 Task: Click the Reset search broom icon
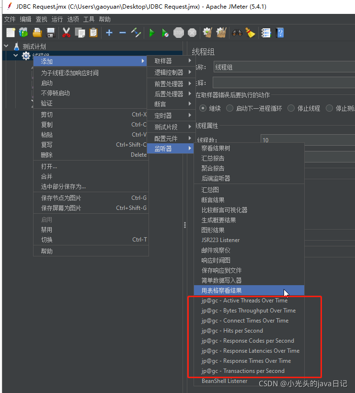pyautogui.click(x=250, y=33)
